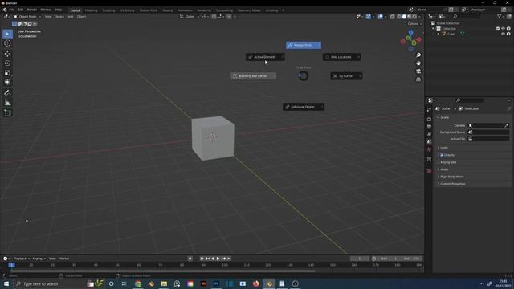Image resolution: width=514 pixels, height=289 pixels.
Task: Toggle the camera view icon
Action: pos(418,71)
